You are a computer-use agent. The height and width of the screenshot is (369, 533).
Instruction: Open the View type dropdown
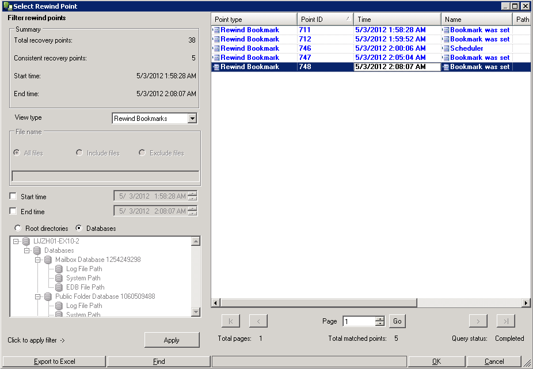[x=192, y=117]
